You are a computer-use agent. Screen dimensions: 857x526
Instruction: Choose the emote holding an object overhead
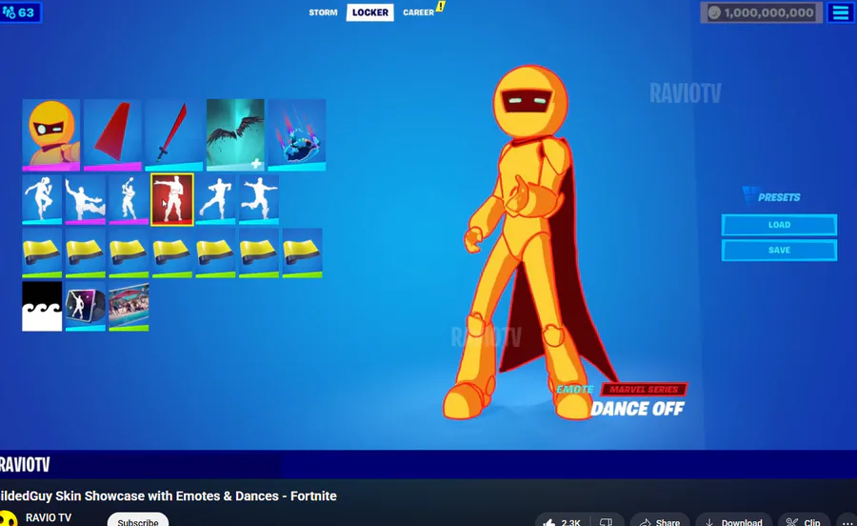[129, 199]
